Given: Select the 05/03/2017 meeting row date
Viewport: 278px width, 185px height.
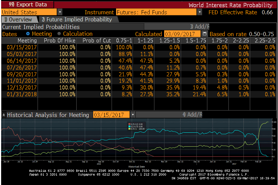Looking at the screenshot, I should click(22, 54).
